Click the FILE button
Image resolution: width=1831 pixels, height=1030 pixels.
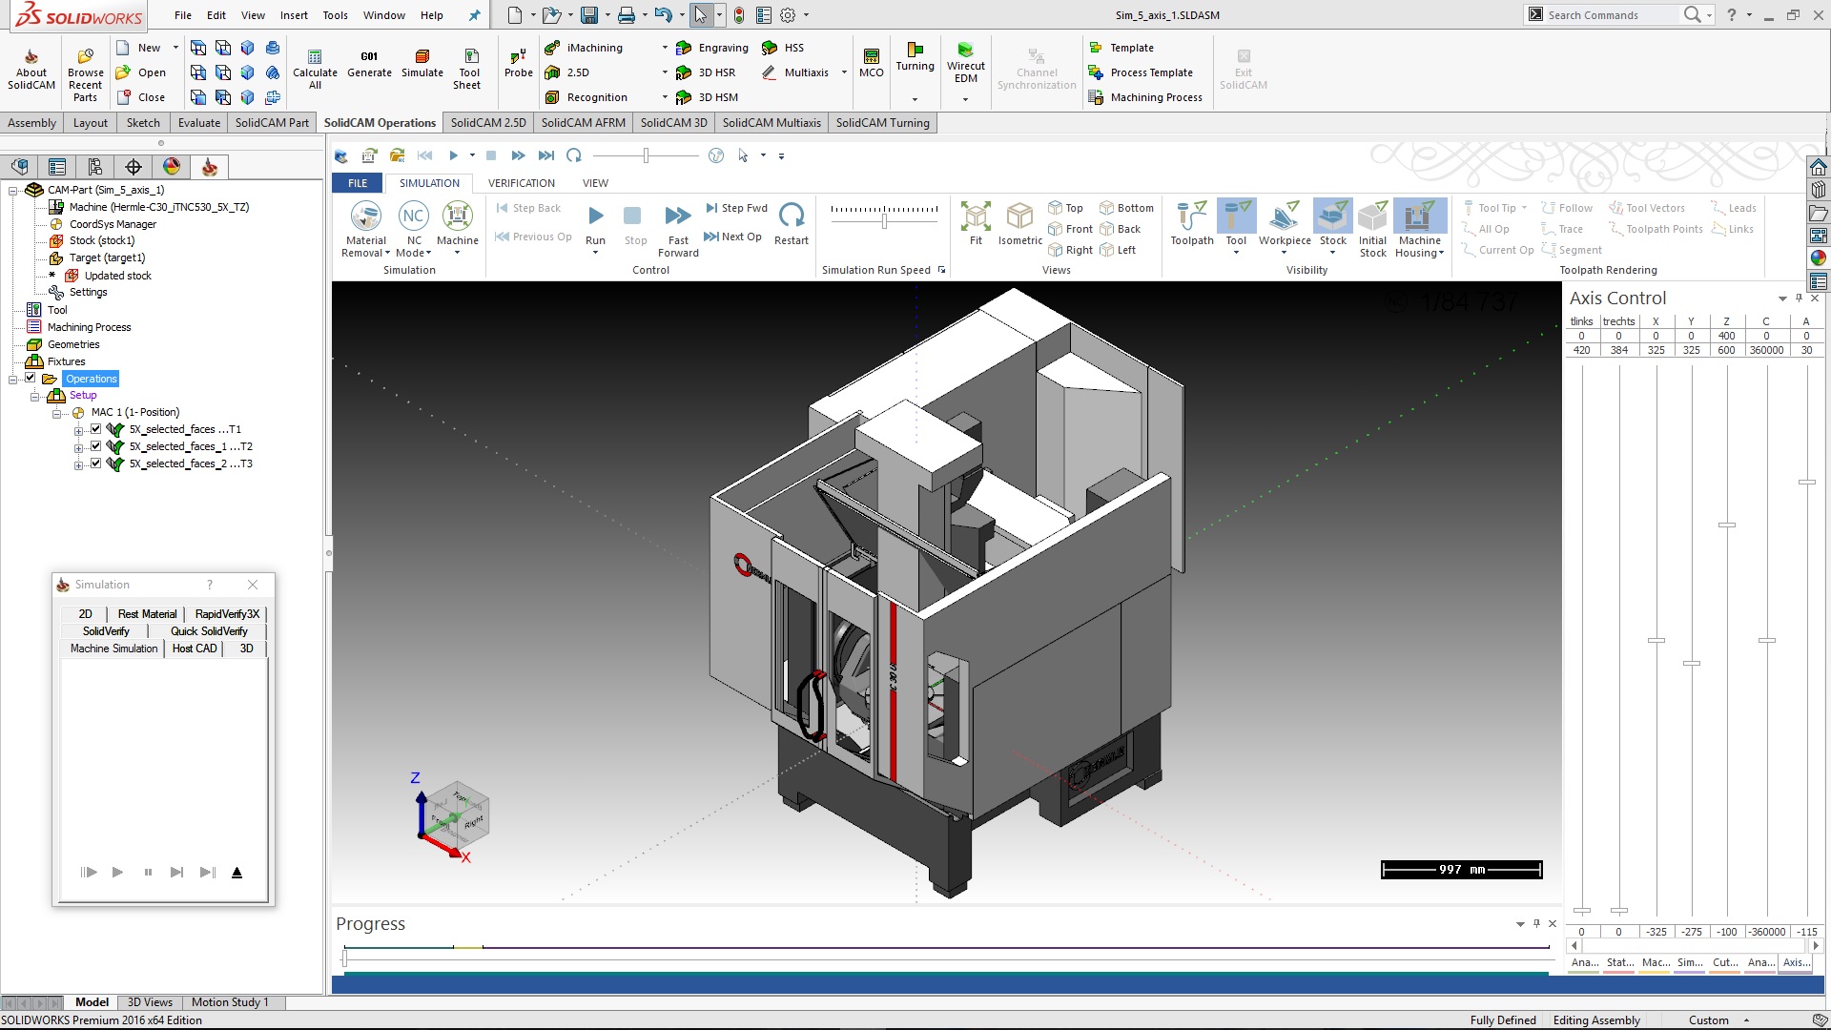coord(358,183)
